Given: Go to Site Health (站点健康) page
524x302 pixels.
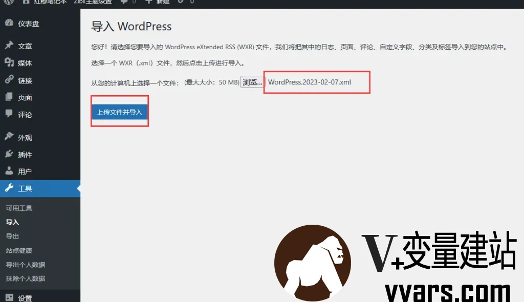Looking at the screenshot, I should [x=19, y=251].
